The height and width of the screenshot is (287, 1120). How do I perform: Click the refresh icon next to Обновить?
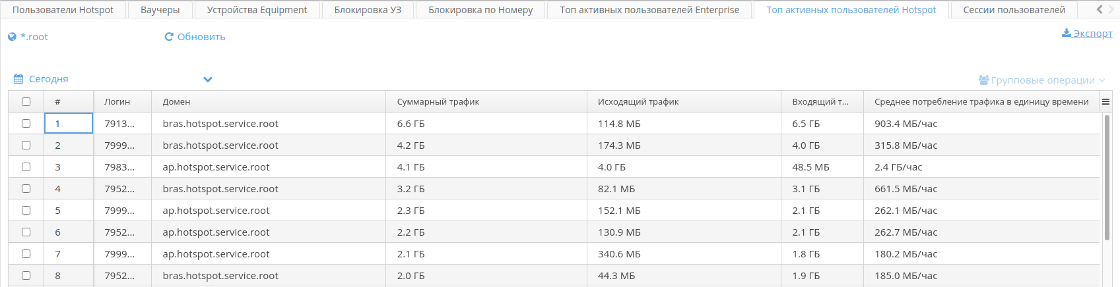pos(169,37)
